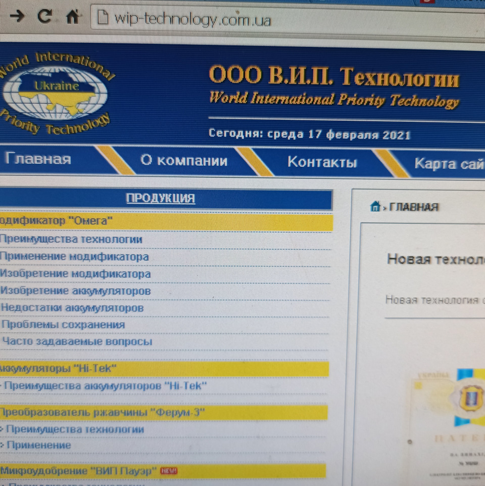Open the О компании navigation tab
The image size is (485, 486).
[184, 160]
